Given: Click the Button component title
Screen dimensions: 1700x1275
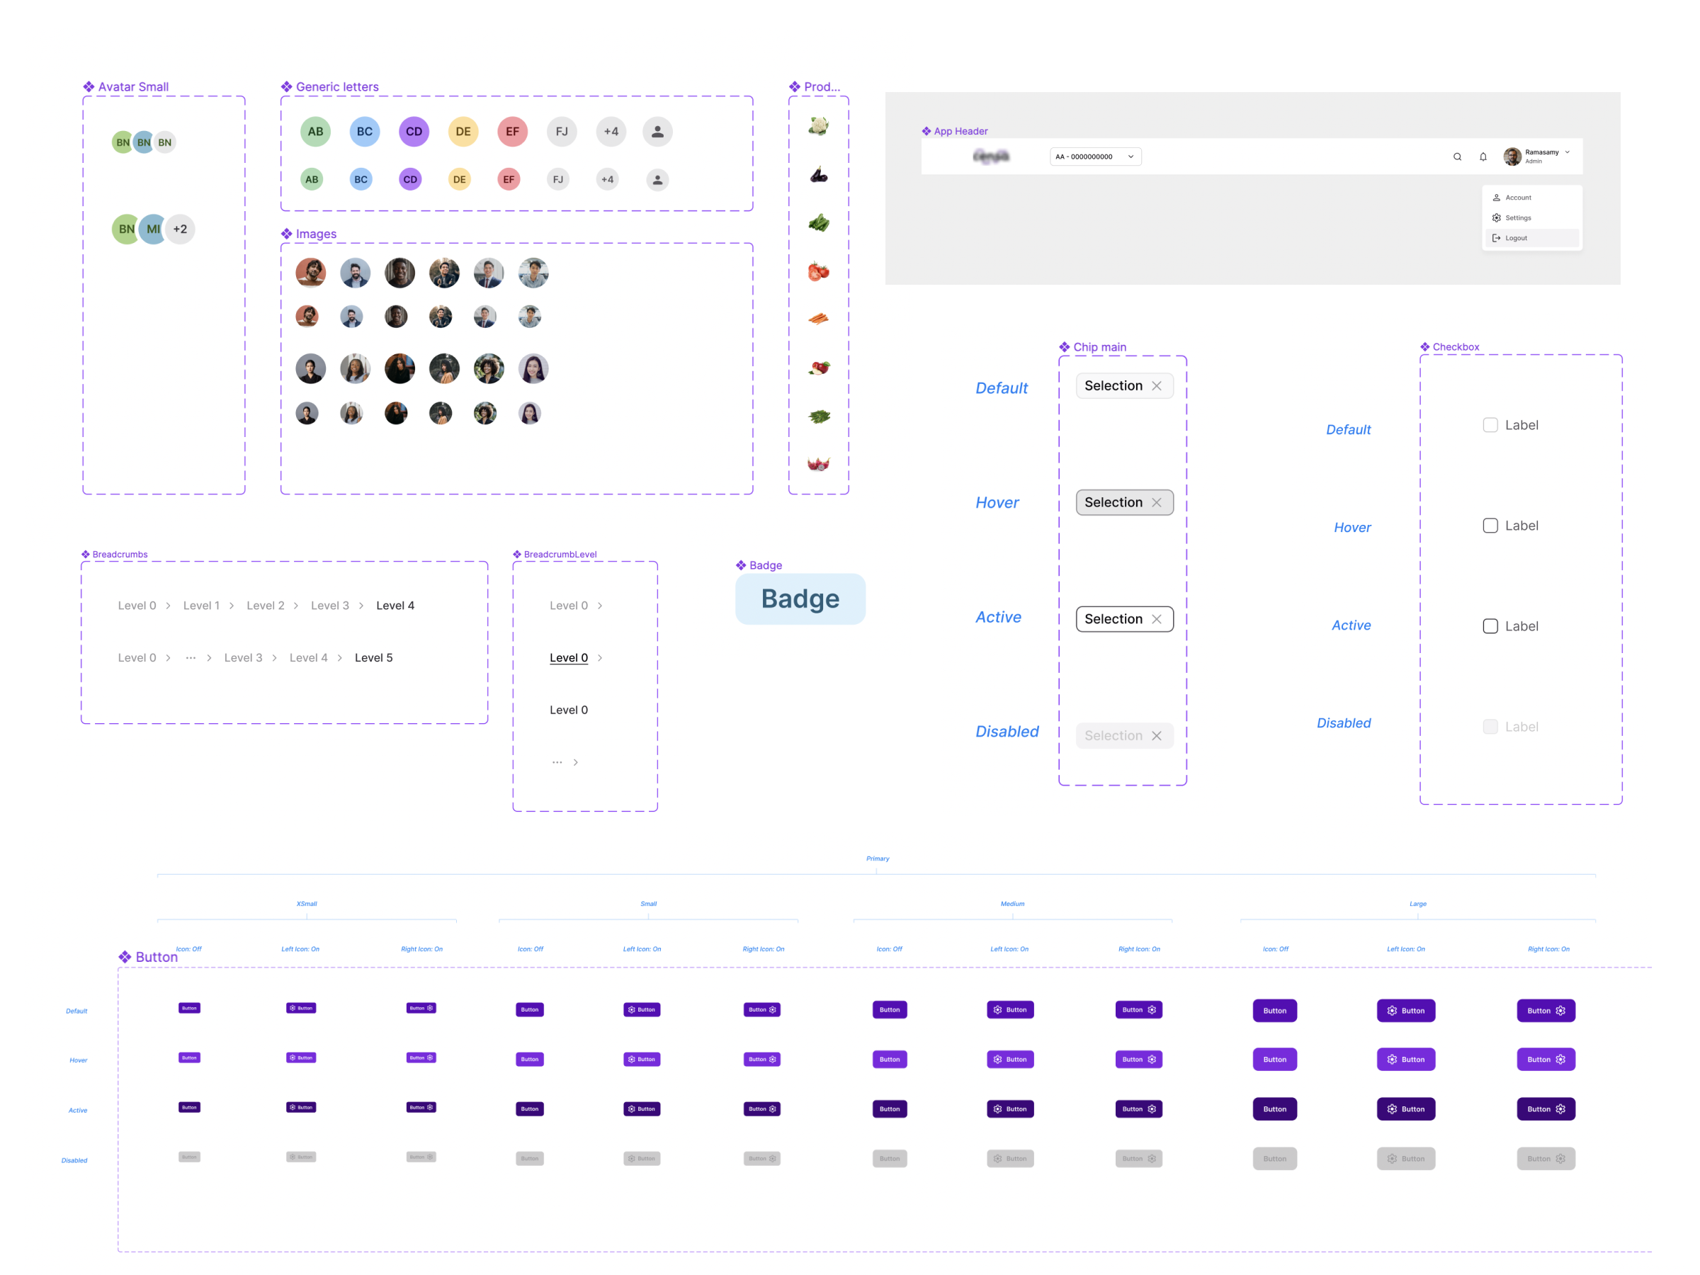Looking at the screenshot, I should point(156,958).
